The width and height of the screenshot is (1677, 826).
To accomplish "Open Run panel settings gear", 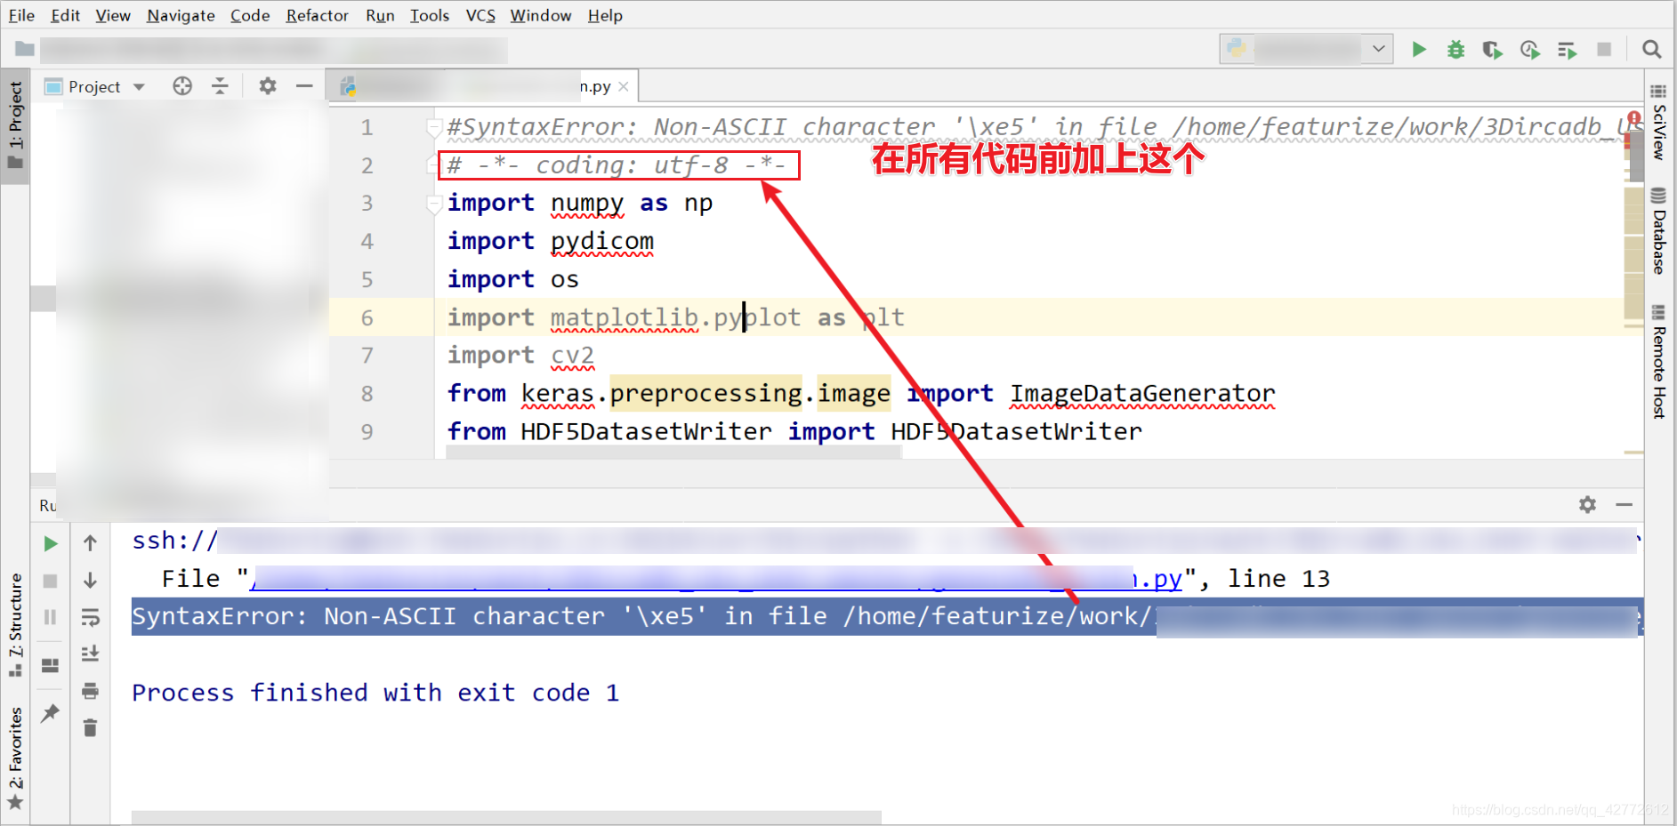I will click(1587, 504).
